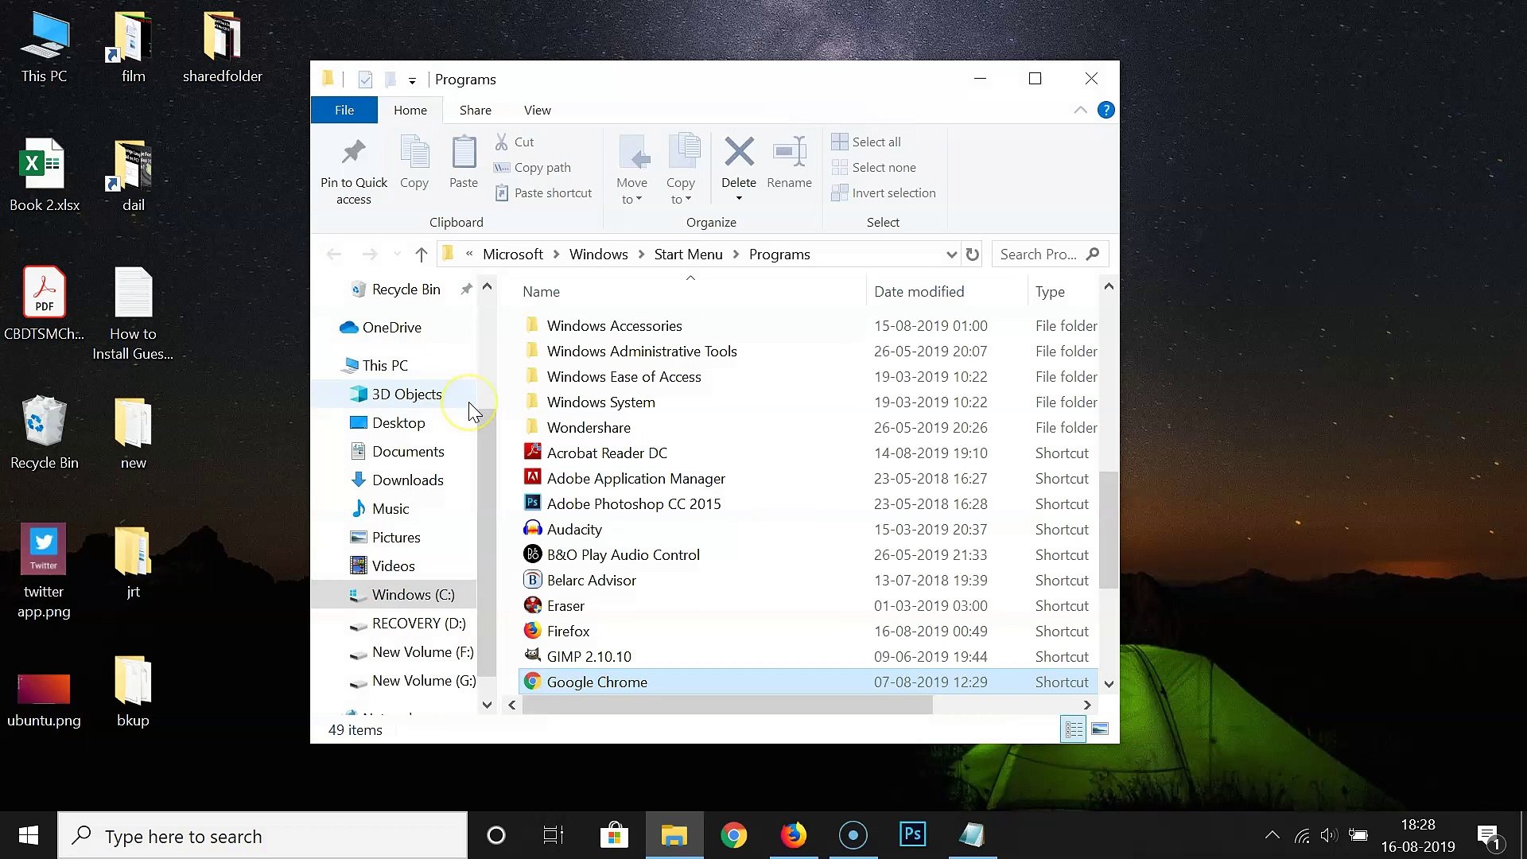Click the Refresh icon next to address bar
Viewport: 1527px width, 859px height.
(972, 255)
